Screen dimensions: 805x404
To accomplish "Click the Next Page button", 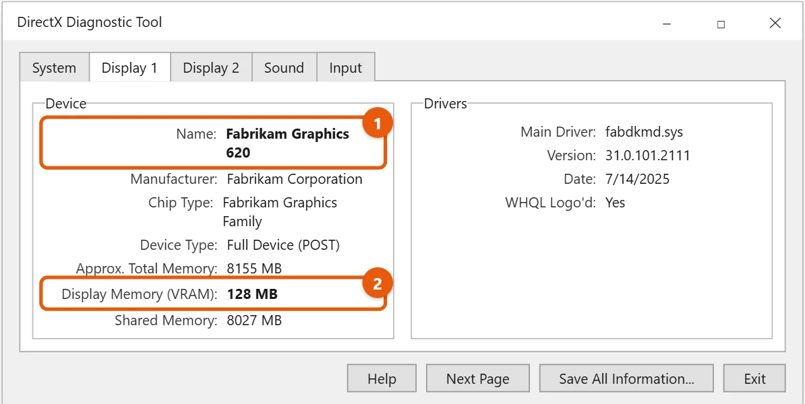I will pos(478,379).
